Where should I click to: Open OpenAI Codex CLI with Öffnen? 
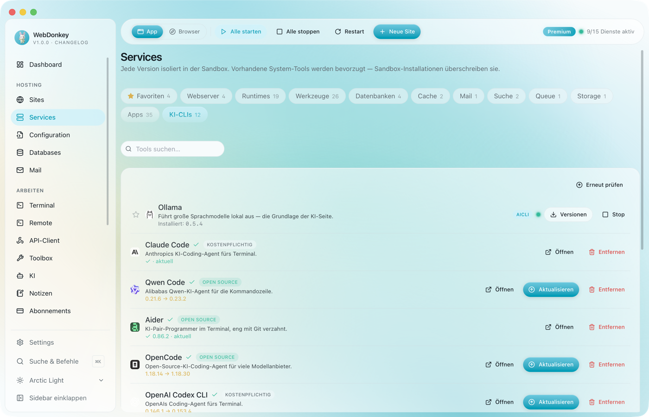pyautogui.click(x=500, y=402)
